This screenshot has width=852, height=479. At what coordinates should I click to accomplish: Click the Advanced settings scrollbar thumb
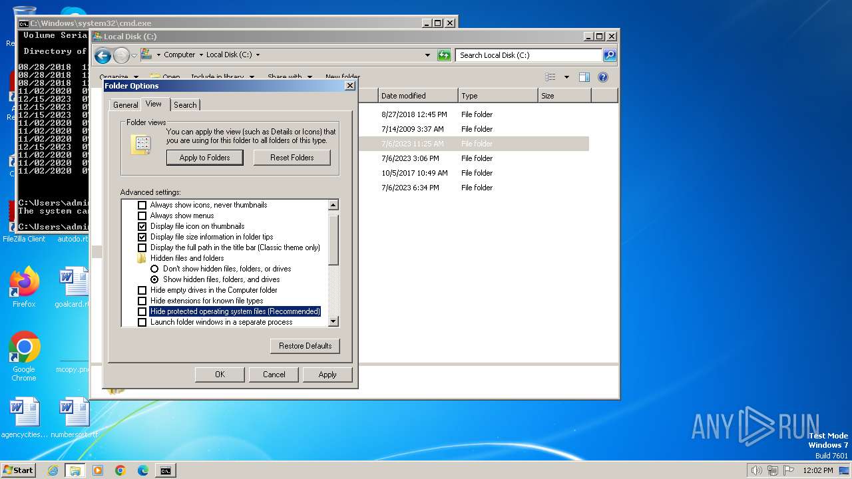pos(333,239)
